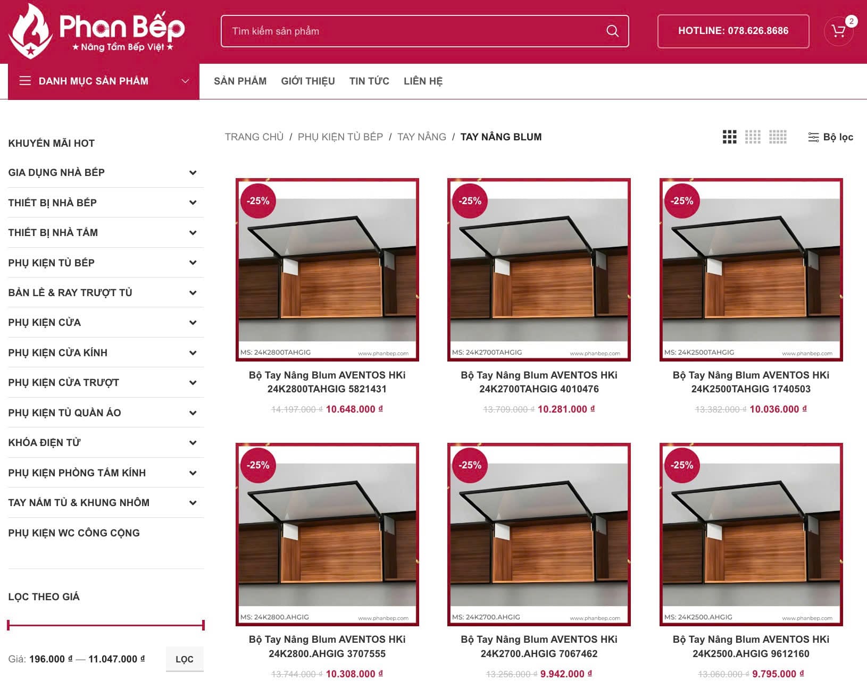867x689 pixels.
Task: Go to Tay nâng breadcrumb link
Action: click(422, 137)
